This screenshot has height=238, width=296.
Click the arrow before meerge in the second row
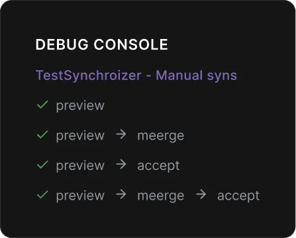(x=121, y=134)
